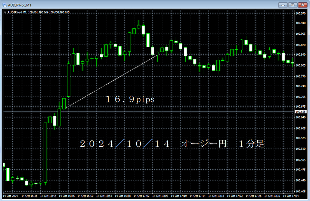The image size is (310, 201).
Task: Click the 100.740 price scale label
Action: click(x=301, y=86)
